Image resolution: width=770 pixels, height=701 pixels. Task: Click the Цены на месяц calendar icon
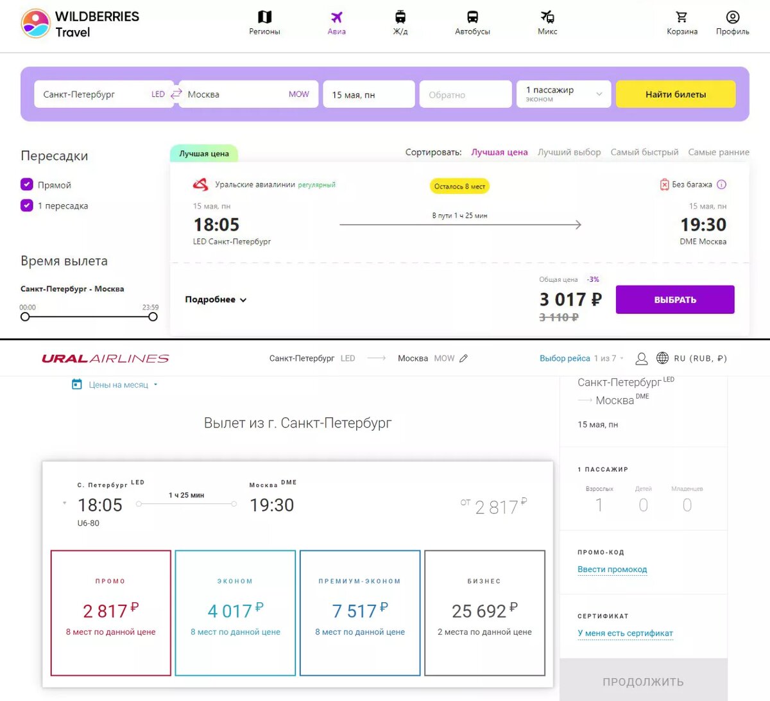point(77,385)
